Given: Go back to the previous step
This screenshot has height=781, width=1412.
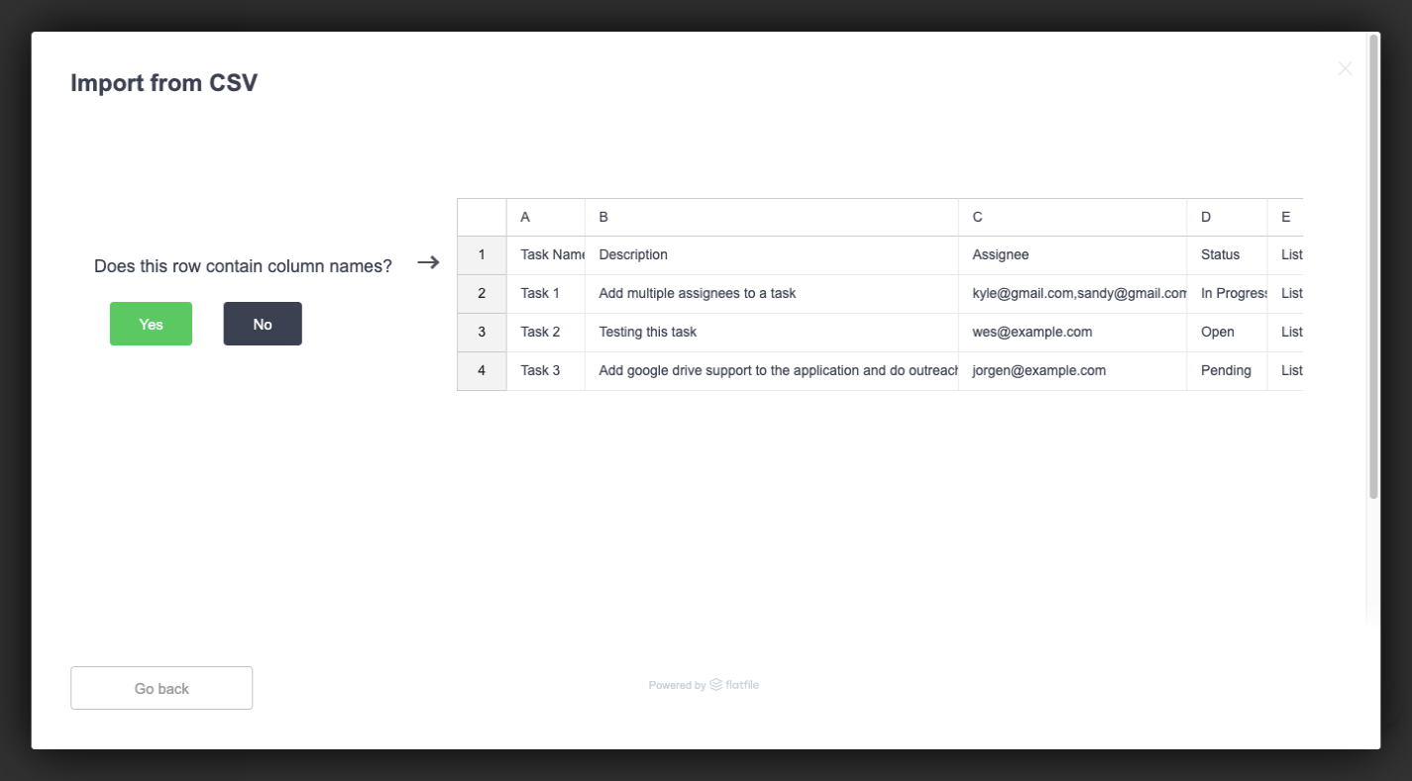Looking at the screenshot, I should pyautogui.click(x=162, y=688).
